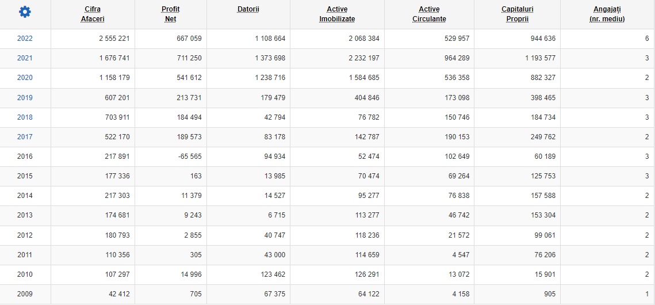Click the Angajați (nr. mediu) column header
Viewport: 655px width, 305px height.
tap(607, 14)
